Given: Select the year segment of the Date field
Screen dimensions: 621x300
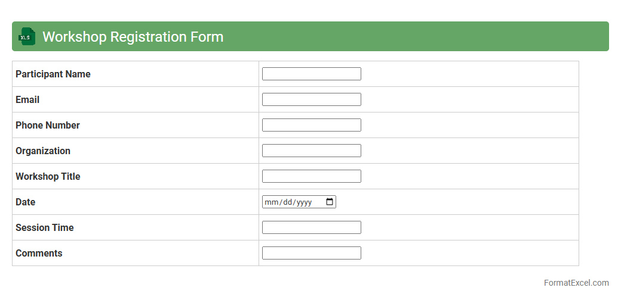Looking at the screenshot, I should [304, 202].
